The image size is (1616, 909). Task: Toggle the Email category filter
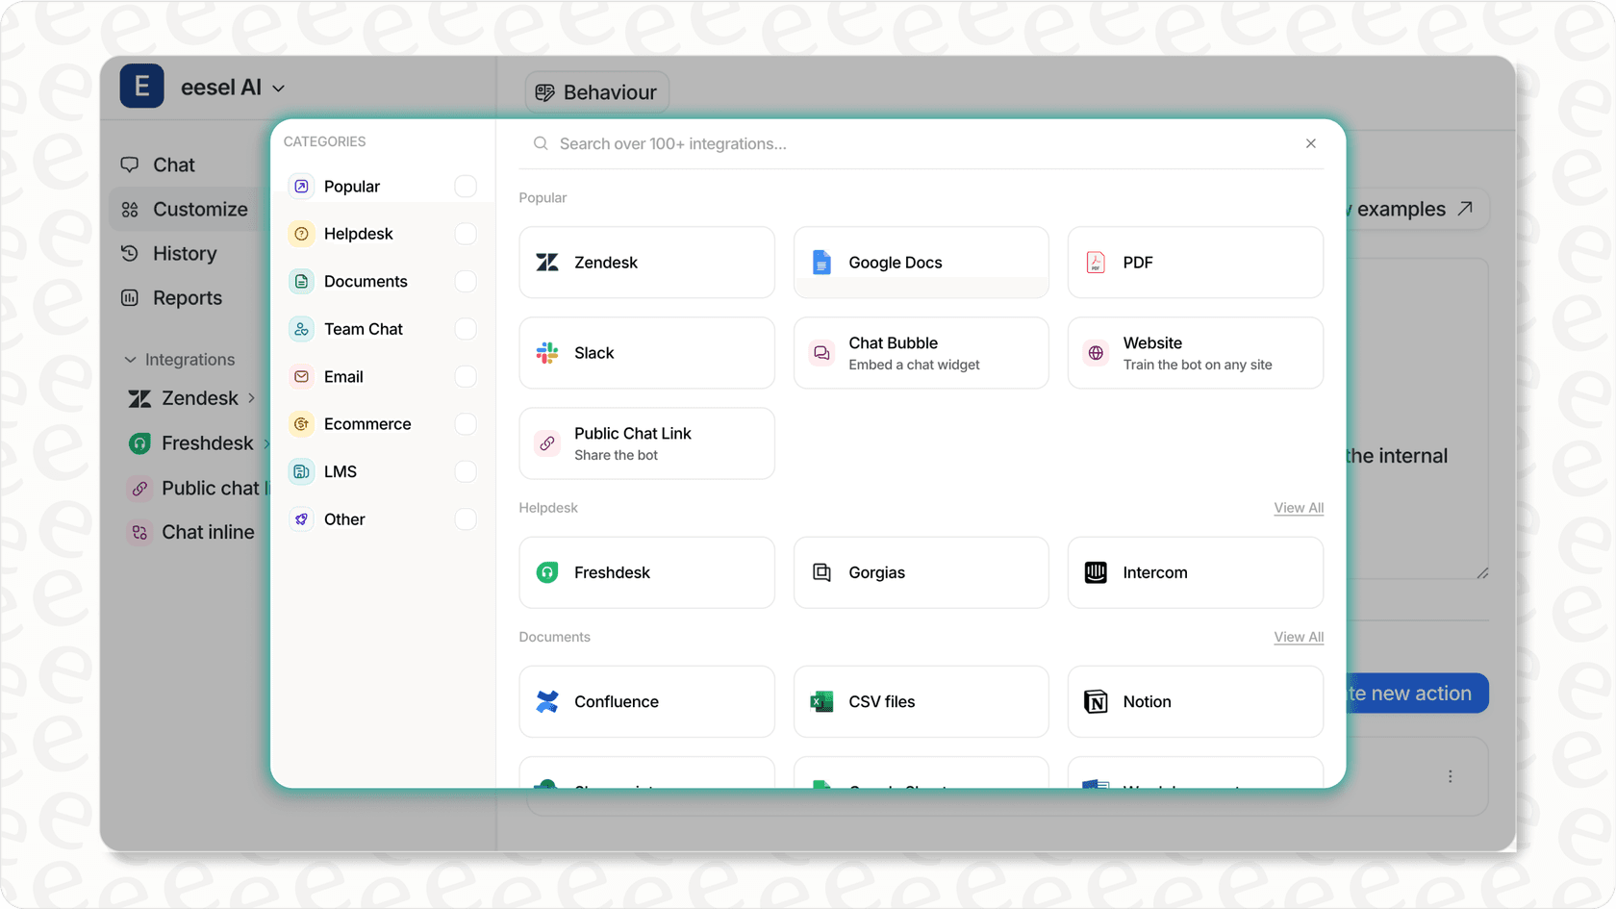(x=466, y=376)
